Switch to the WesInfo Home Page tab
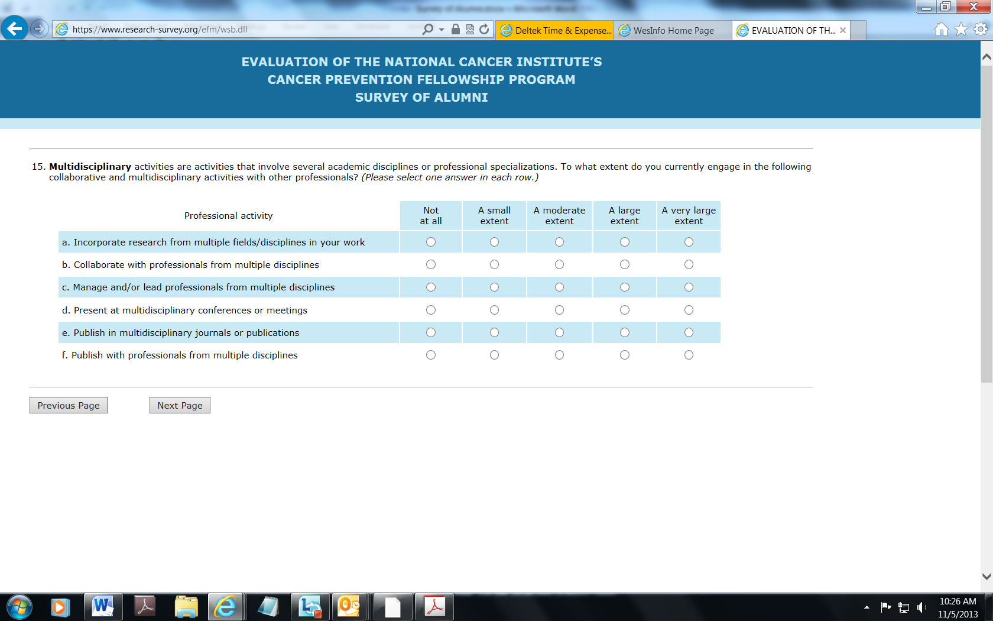Screen dimensions: 993x621 [x=673, y=30]
